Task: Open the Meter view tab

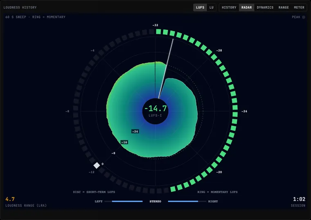Action: click(x=299, y=7)
